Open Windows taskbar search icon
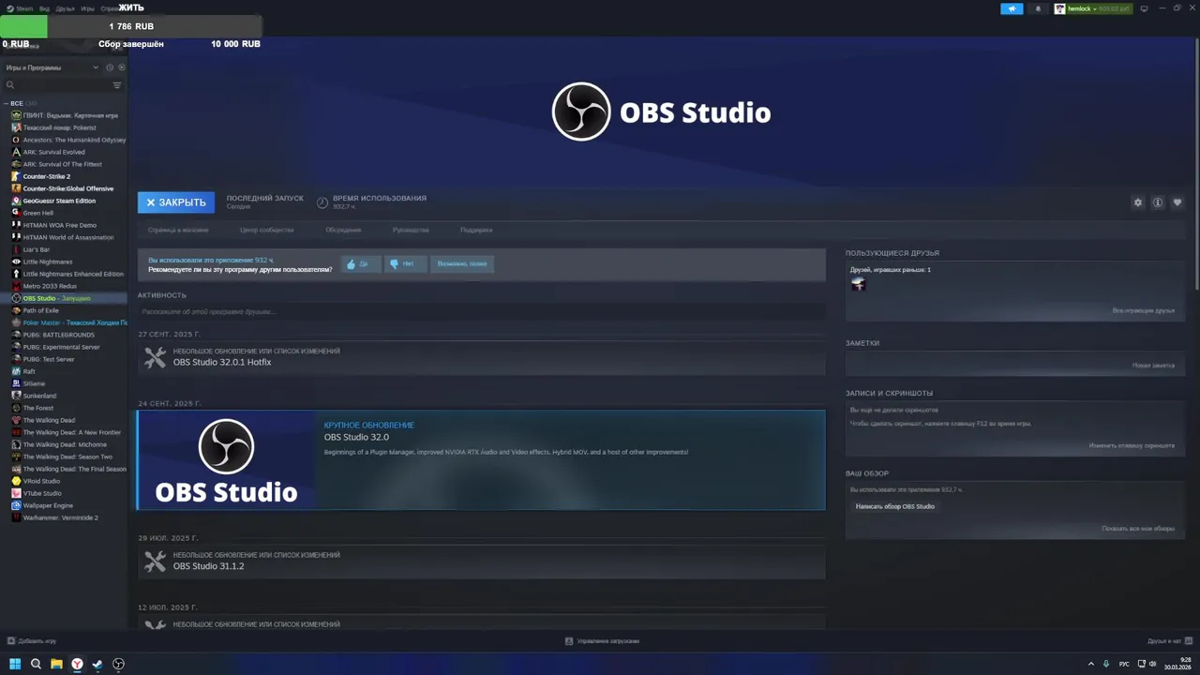1200x675 pixels. coord(36,664)
